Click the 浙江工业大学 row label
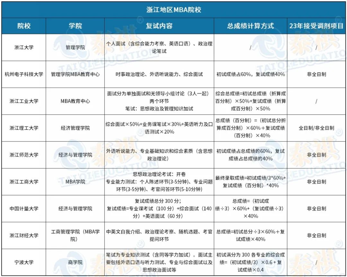Screen dimensions: 347x277 click(x=24, y=101)
